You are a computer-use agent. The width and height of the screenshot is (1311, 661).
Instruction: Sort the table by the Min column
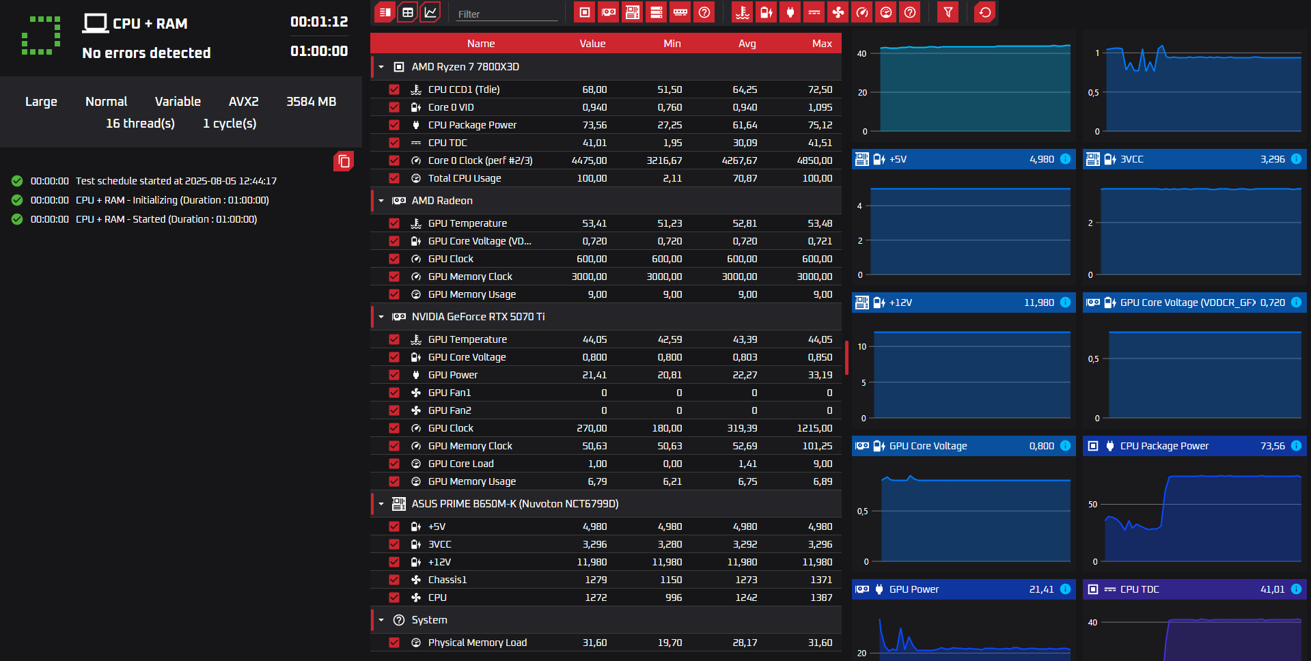(672, 44)
